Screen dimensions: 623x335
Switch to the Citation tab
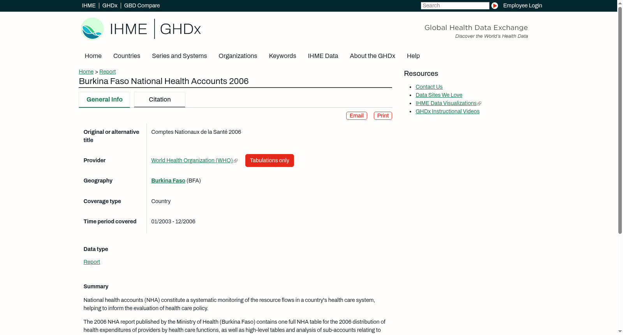(160, 100)
